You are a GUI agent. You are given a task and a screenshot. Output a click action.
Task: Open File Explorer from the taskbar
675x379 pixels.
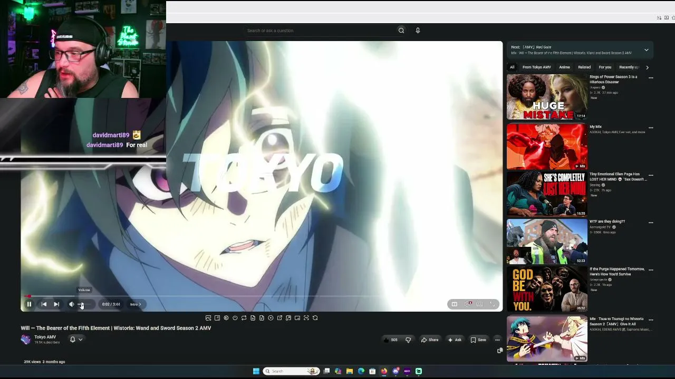coord(350,371)
